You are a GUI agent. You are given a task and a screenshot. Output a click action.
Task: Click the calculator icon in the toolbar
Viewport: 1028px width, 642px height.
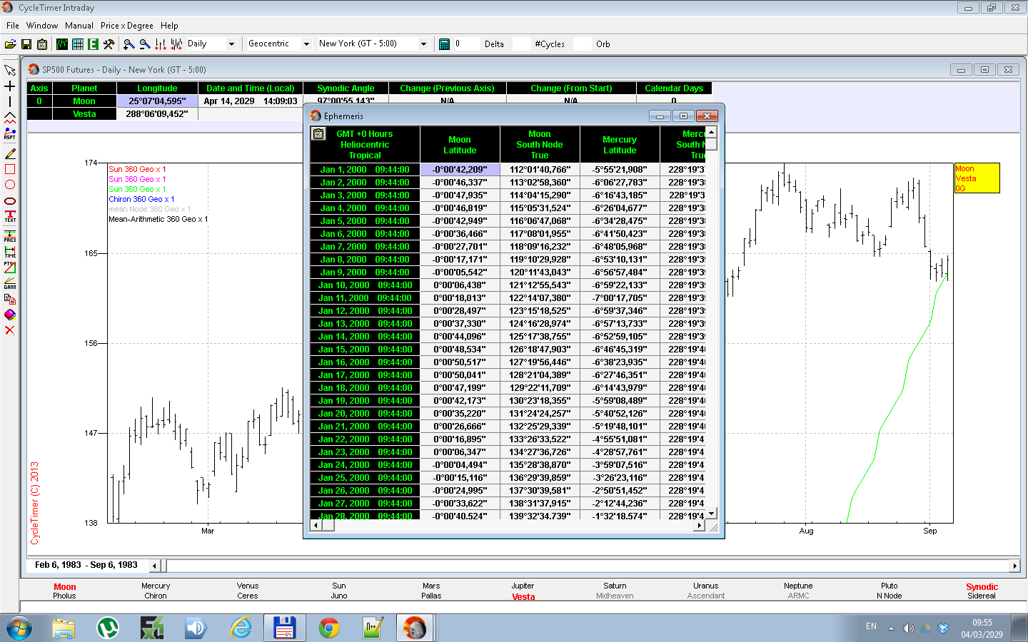444,44
